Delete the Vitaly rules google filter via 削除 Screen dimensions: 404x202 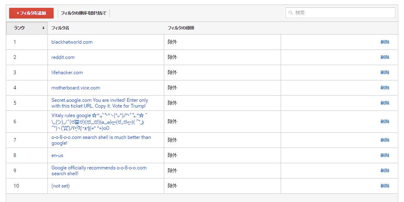click(x=385, y=122)
